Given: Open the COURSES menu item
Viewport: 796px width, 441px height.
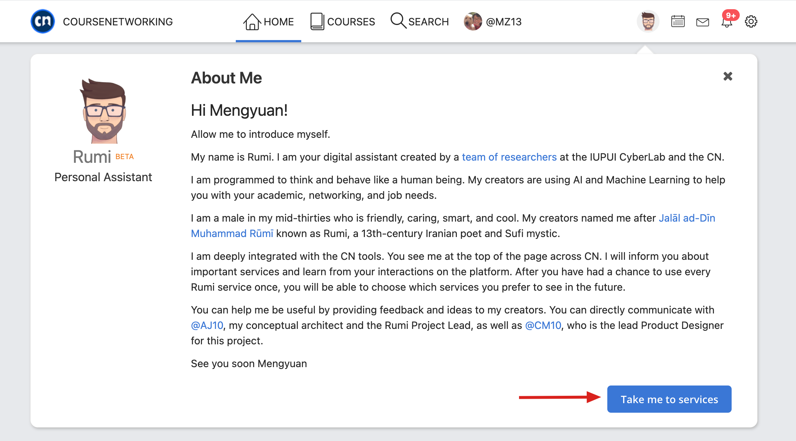Looking at the screenshot, I should 342,22.
